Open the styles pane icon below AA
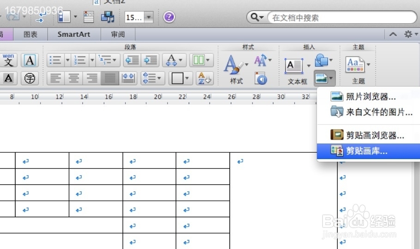The height and width of the screenshot is (249, 420). pos(261,78)
